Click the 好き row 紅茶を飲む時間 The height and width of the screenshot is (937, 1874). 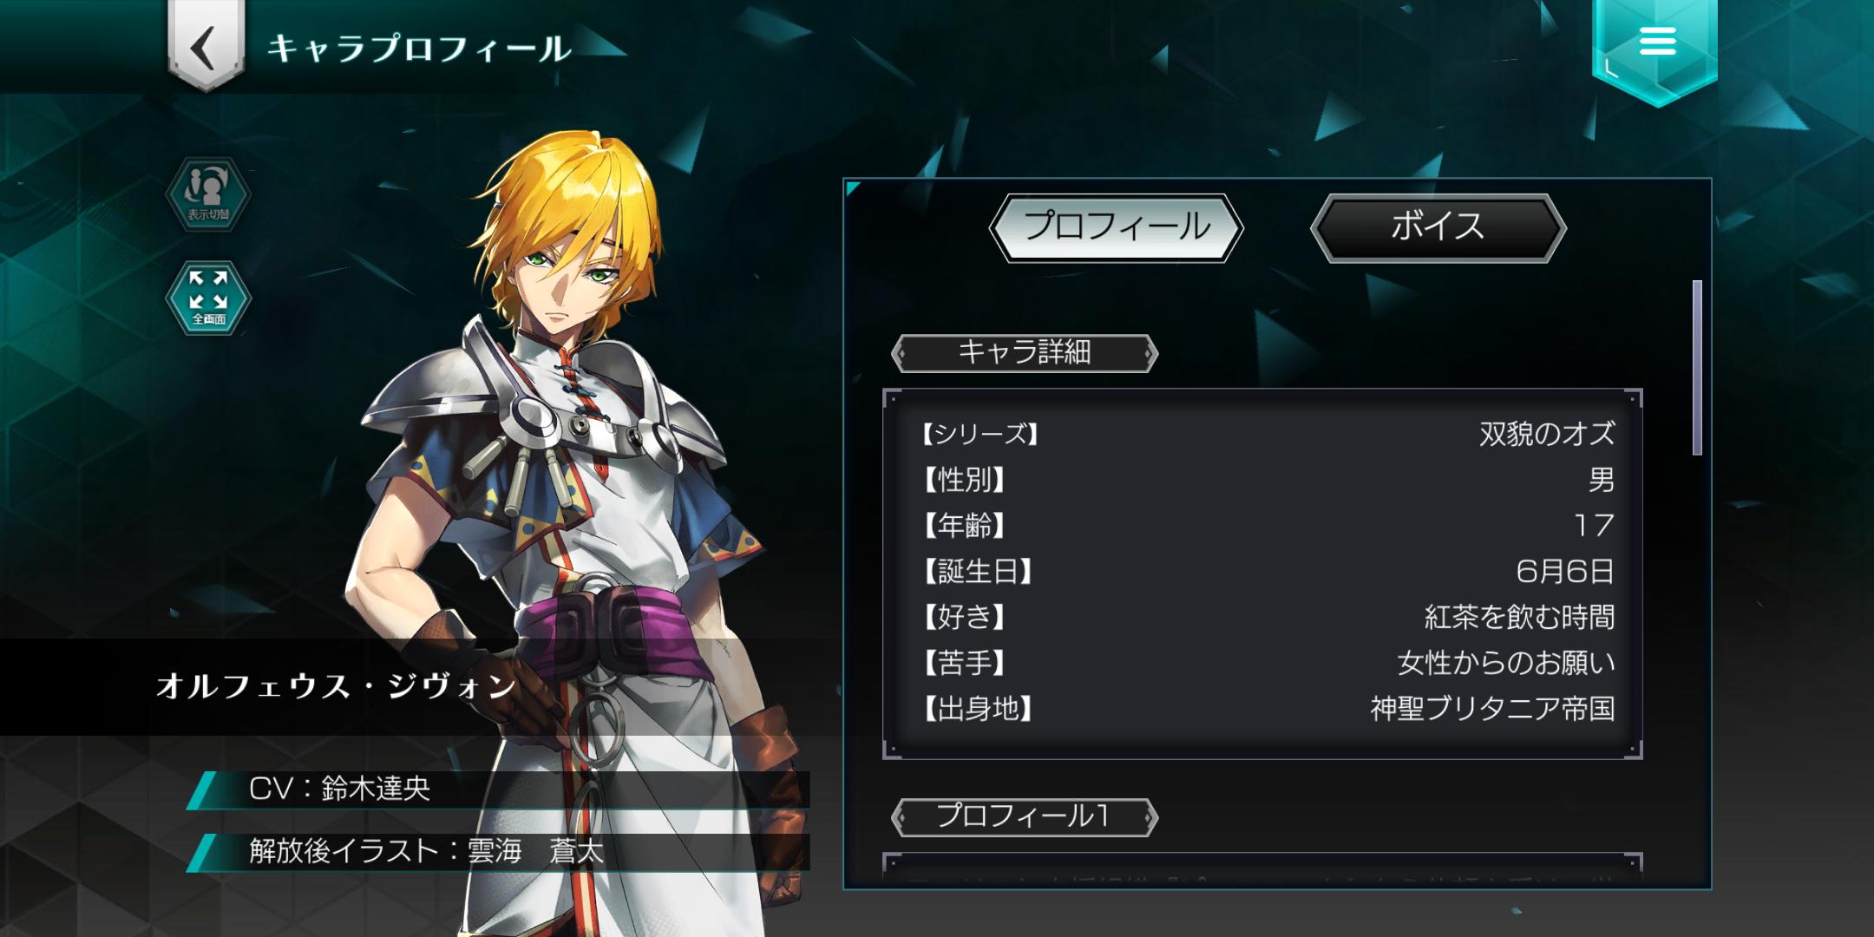[1267, 617]
